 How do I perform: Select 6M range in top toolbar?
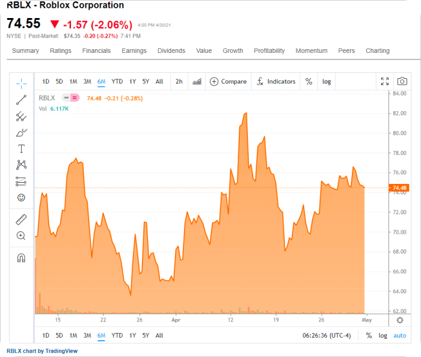101,82
